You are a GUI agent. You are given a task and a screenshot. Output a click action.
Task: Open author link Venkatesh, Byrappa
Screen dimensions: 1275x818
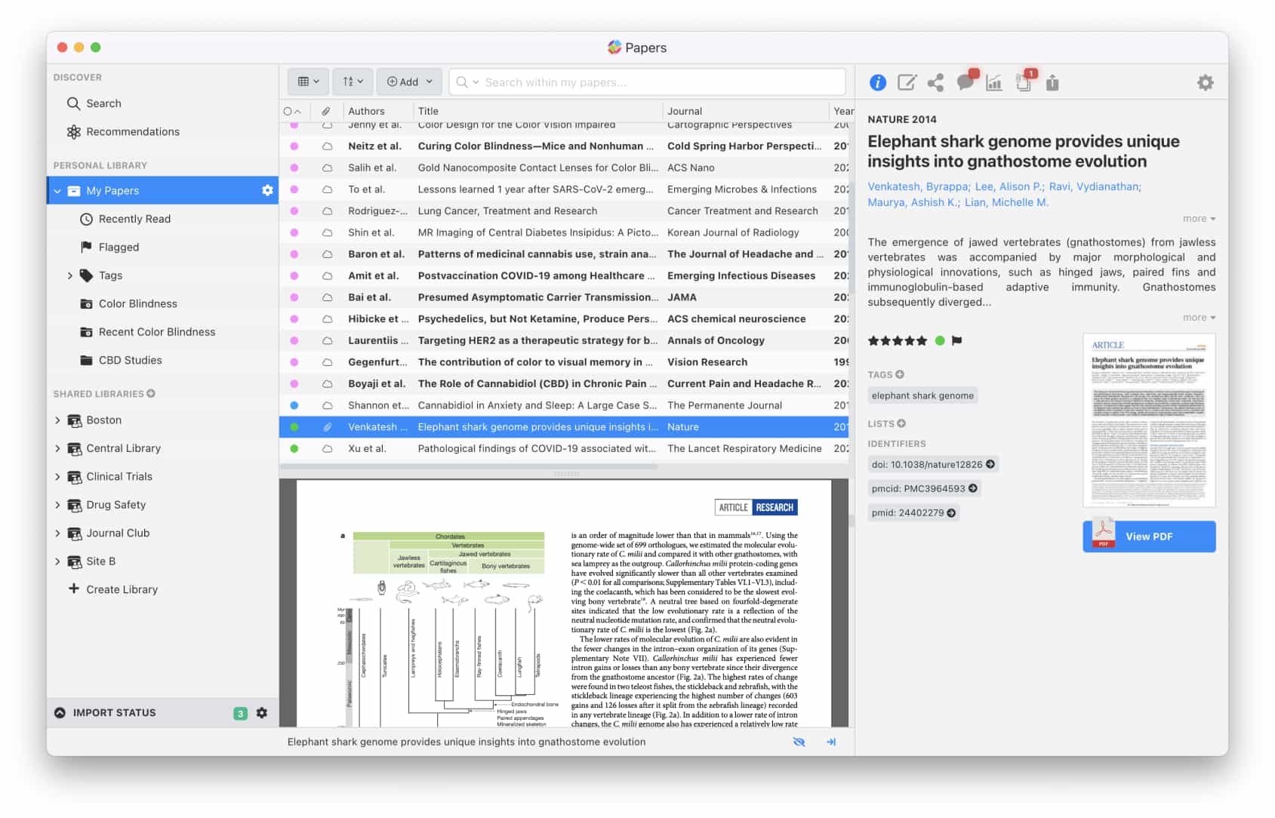coord(918,186)
